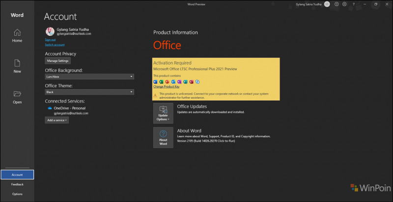Click the Version 2105 build text

[206, 141]
